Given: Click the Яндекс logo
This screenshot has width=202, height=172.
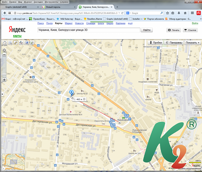Looking at the screenshot, I should pos(17,29).
